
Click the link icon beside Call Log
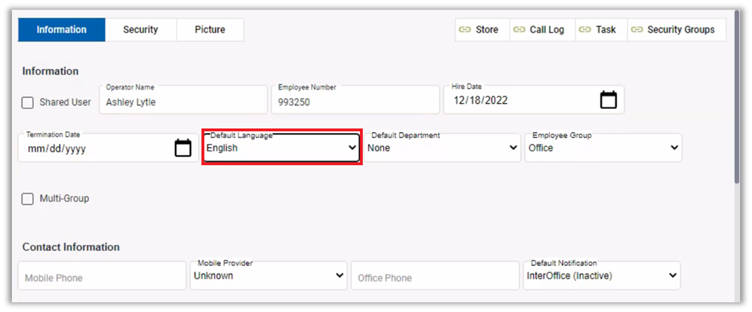tap(519, 30)
